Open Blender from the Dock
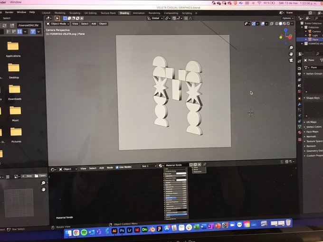The width and height of the screenshot is (323, 242). click(152, 230)
